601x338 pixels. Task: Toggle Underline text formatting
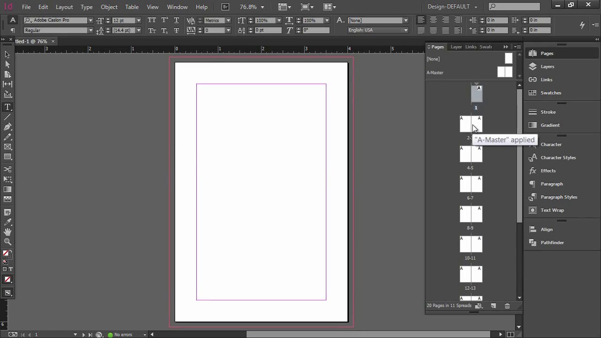pyautogui.click(x=176, y=21)
